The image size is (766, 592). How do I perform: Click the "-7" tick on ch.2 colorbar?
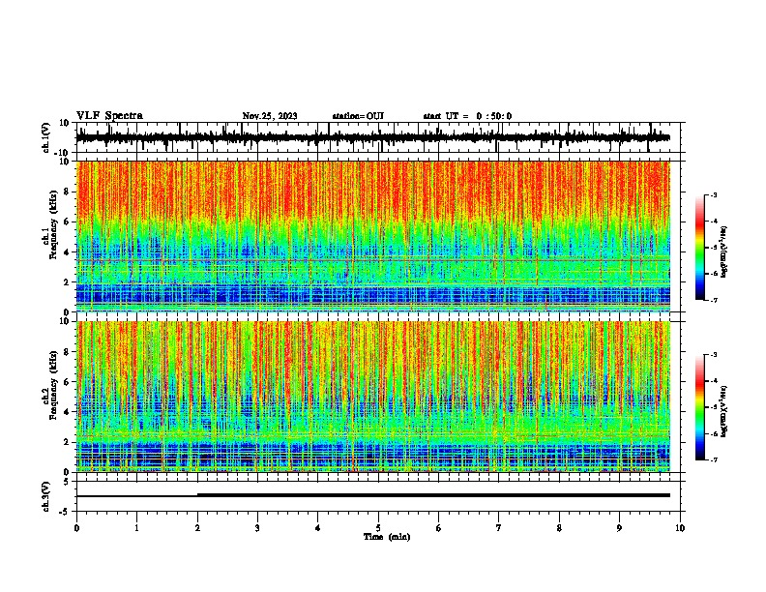(x=713, y=460)
